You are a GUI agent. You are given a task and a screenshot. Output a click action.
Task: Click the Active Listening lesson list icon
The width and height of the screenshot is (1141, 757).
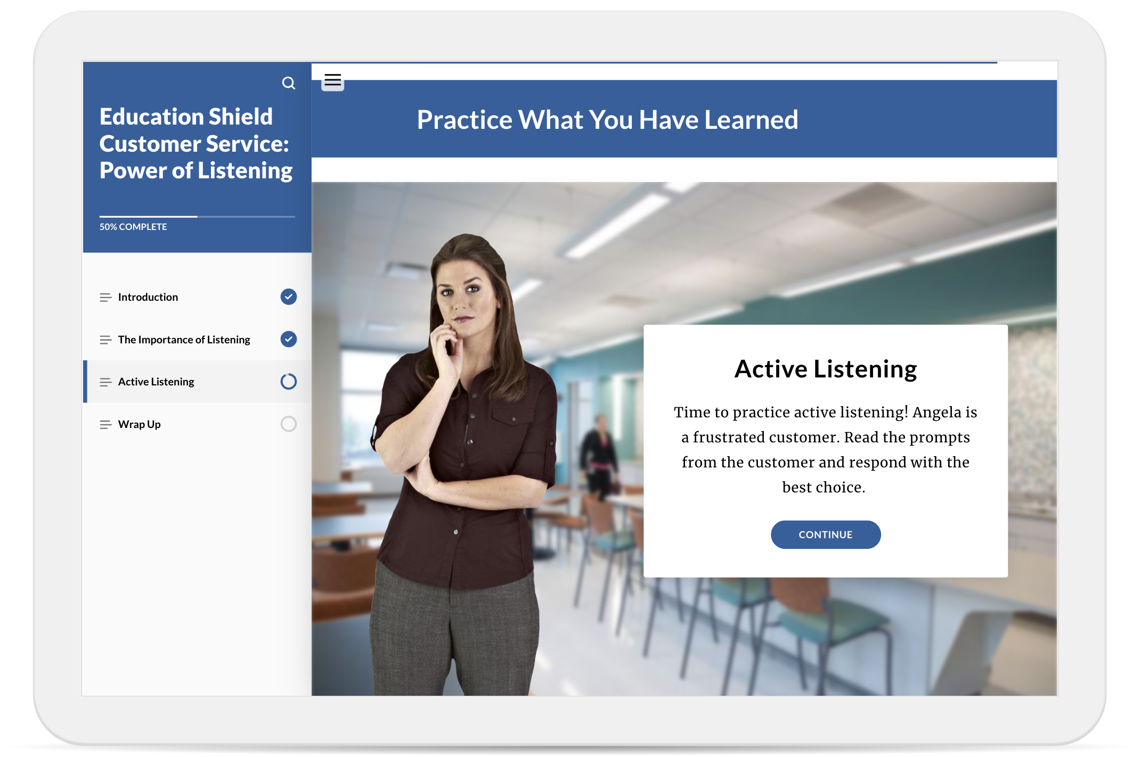point(105,382)
